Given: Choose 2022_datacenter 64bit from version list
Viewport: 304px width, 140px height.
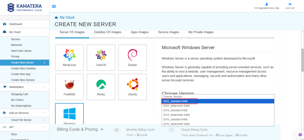Looking at the screenshot, I should pyautogui.click(x=176, y=106).
